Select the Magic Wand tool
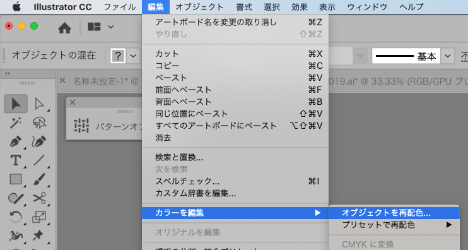 click(x=16, y=122)
